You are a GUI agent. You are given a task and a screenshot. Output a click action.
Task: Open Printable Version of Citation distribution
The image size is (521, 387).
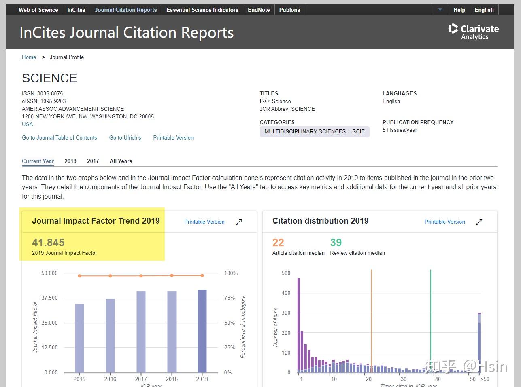[444, 222]
